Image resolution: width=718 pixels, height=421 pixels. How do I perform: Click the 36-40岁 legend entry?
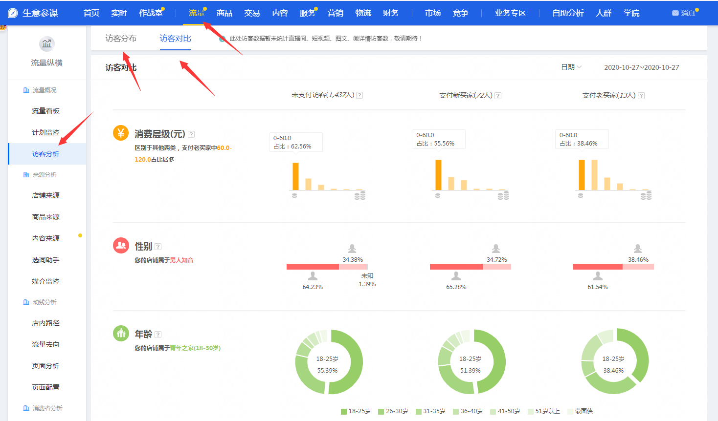click(468, 411)
